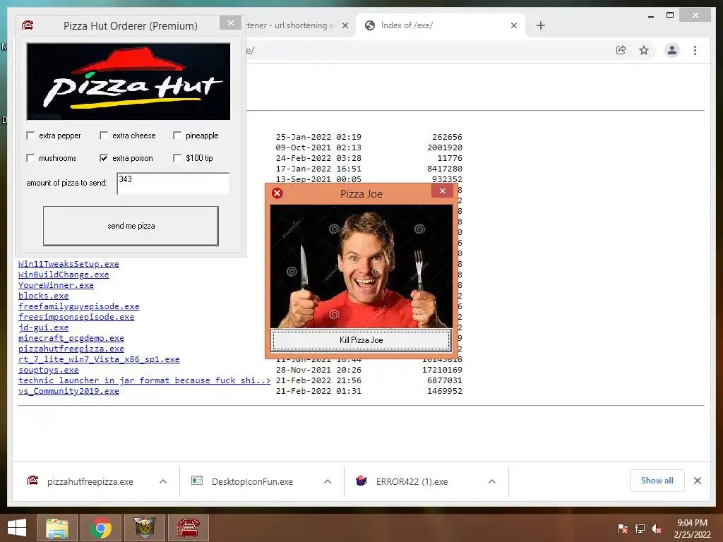Switch to the url shortening browser tab

point(290,25)
